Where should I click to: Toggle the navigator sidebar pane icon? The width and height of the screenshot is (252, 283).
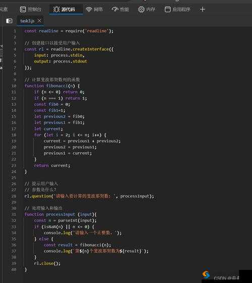coord(9,21)
